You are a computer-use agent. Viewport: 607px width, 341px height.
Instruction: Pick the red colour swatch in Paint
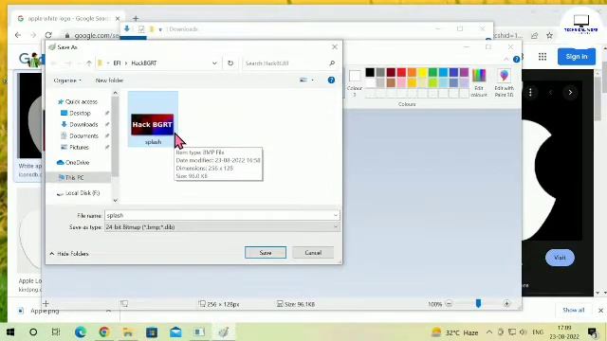(x=401, y=72)
